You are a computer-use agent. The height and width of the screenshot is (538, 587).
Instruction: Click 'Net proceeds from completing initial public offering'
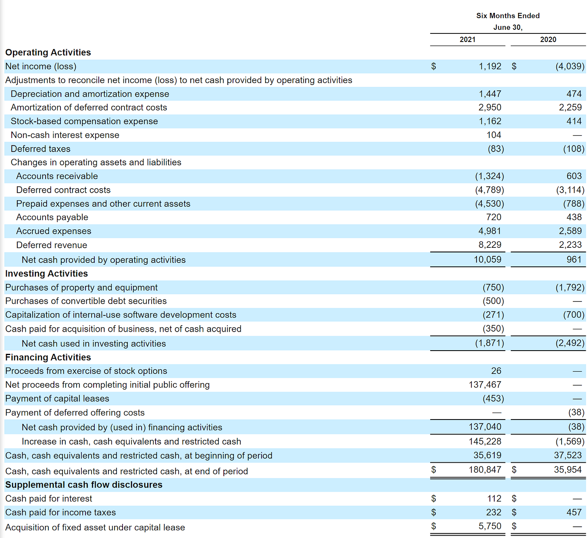tap(108, 385)
